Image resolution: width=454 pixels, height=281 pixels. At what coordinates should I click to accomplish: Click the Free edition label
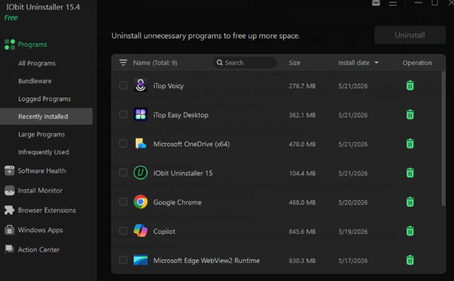tap(11, 18)
